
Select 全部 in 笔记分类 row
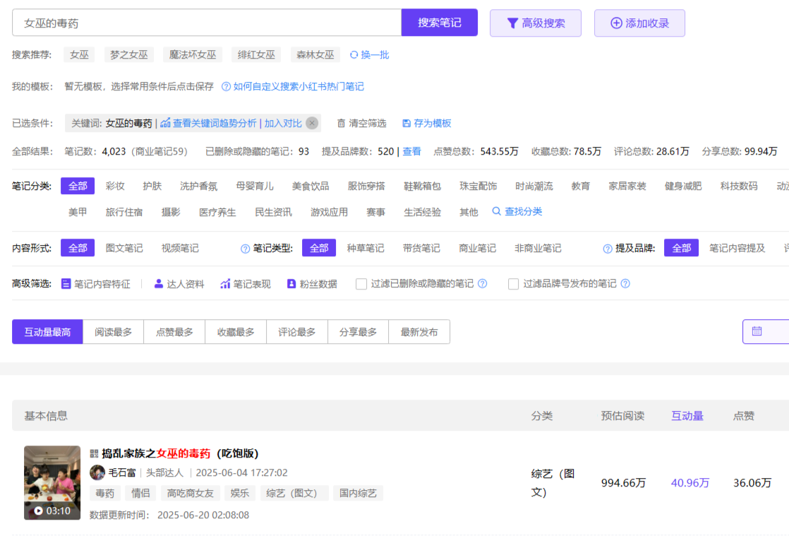tap(78, 186)
